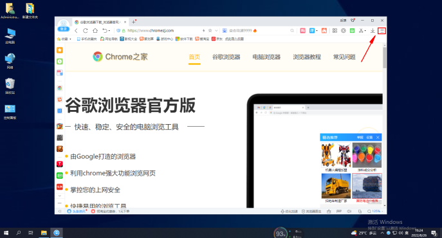Viewport: 442px width, 238px height.
Task: Reload the page with the refresh icon
Action: point(86,31)
